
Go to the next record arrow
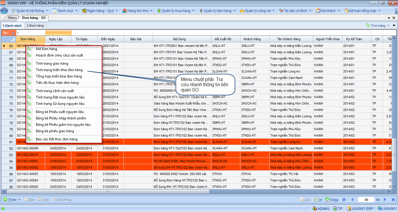[x=385, y=199]
